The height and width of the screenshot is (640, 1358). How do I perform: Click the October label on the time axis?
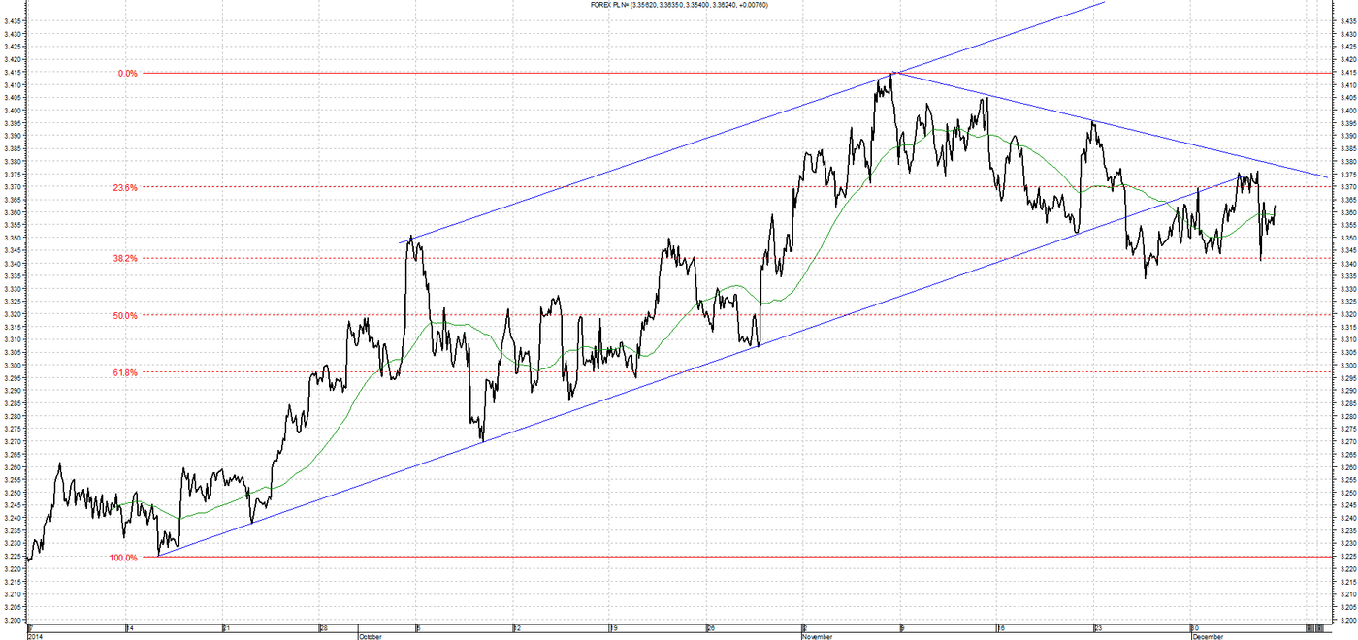[371, 637]
